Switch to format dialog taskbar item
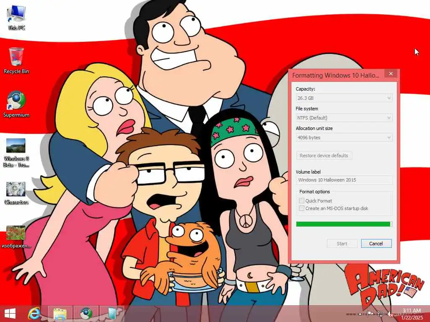Viewport: 430px width, 322px height. (112, 314)
